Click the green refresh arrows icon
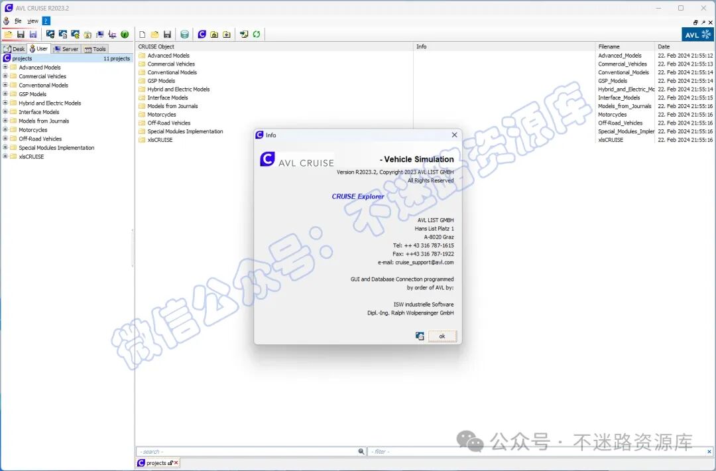This screenshot has height=471, width=716. coord(257,34)
